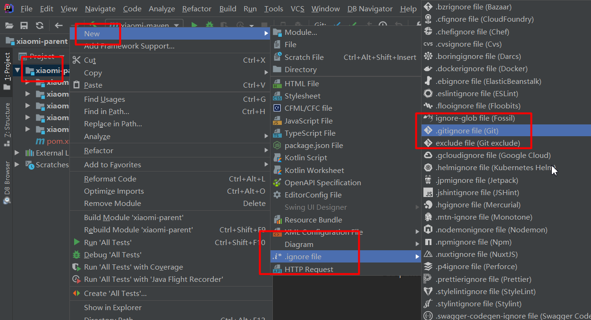
Task: Click the JavaScript File icon
Action: click(277, 121)
